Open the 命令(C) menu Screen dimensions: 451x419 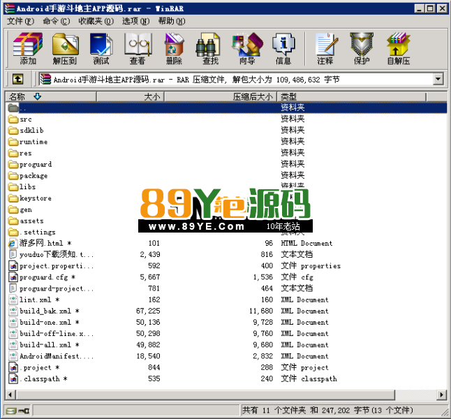tap(57, 21)
